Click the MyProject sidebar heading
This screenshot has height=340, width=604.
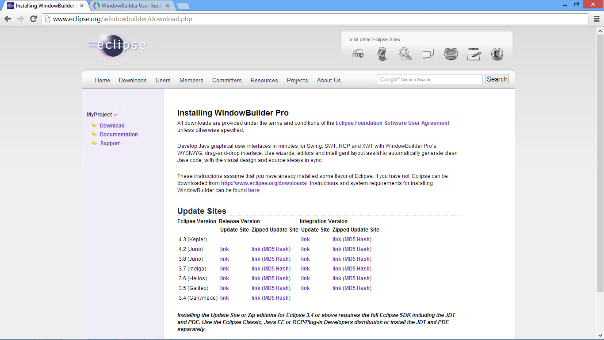point(99,114)
